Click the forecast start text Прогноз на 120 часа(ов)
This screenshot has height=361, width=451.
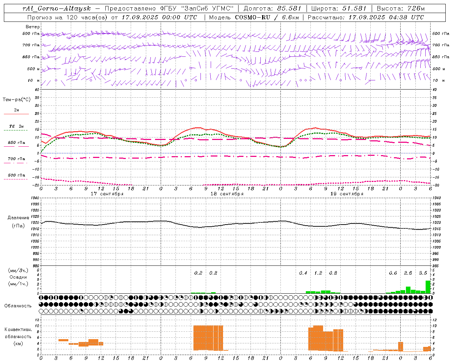pyautogui.click(x=67, y=17)
